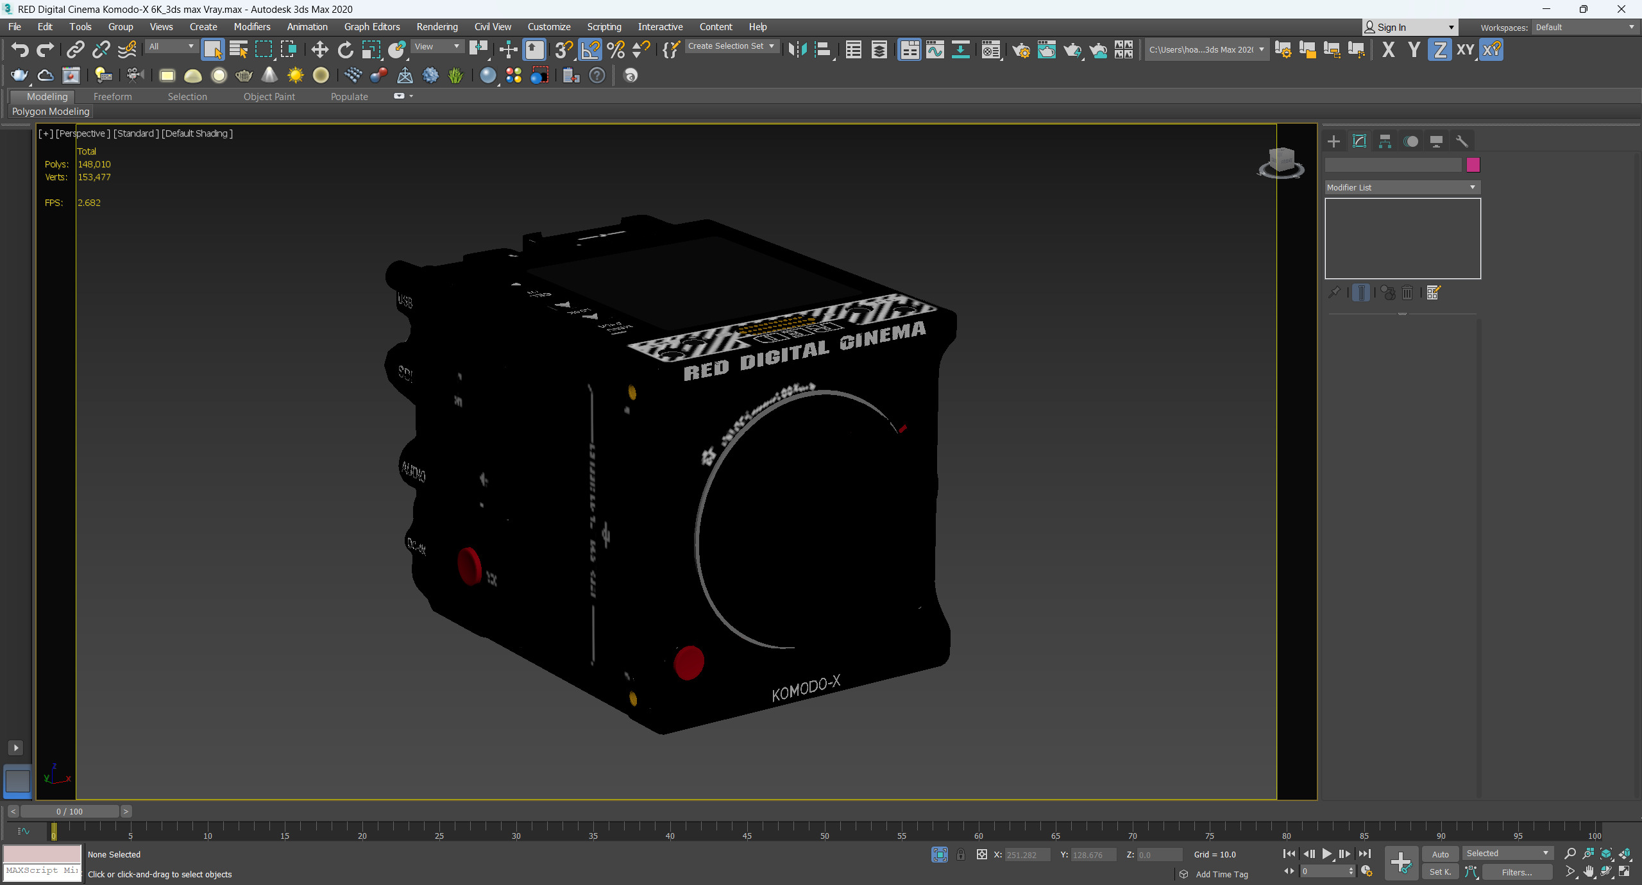Viewport: 1642px width, 885px height.
Task: Click the camera creation icon
Action: 135,76
